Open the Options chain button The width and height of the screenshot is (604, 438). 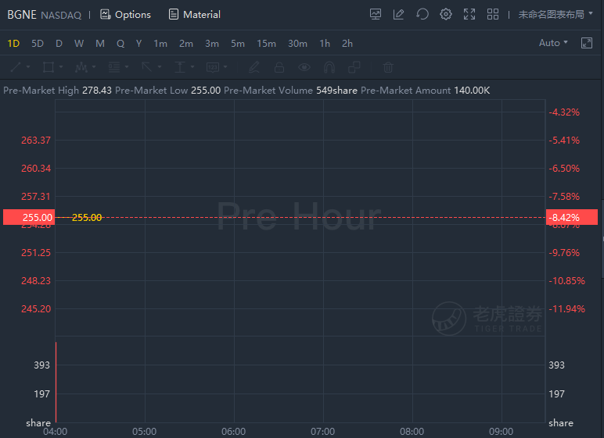125,15
